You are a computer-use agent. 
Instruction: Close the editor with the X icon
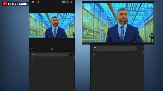point(33,2)
